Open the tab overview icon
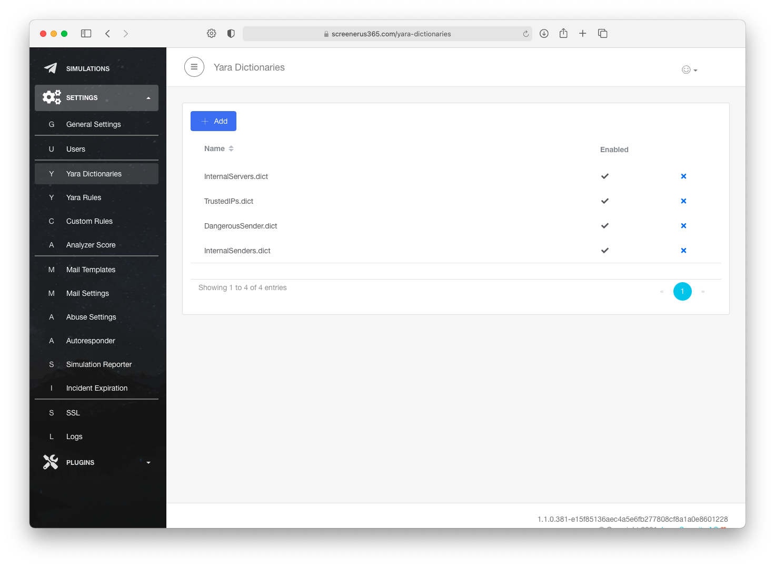 (603, 34)
